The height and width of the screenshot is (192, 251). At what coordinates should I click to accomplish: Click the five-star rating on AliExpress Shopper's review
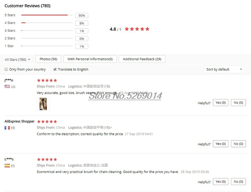point(47,122)
